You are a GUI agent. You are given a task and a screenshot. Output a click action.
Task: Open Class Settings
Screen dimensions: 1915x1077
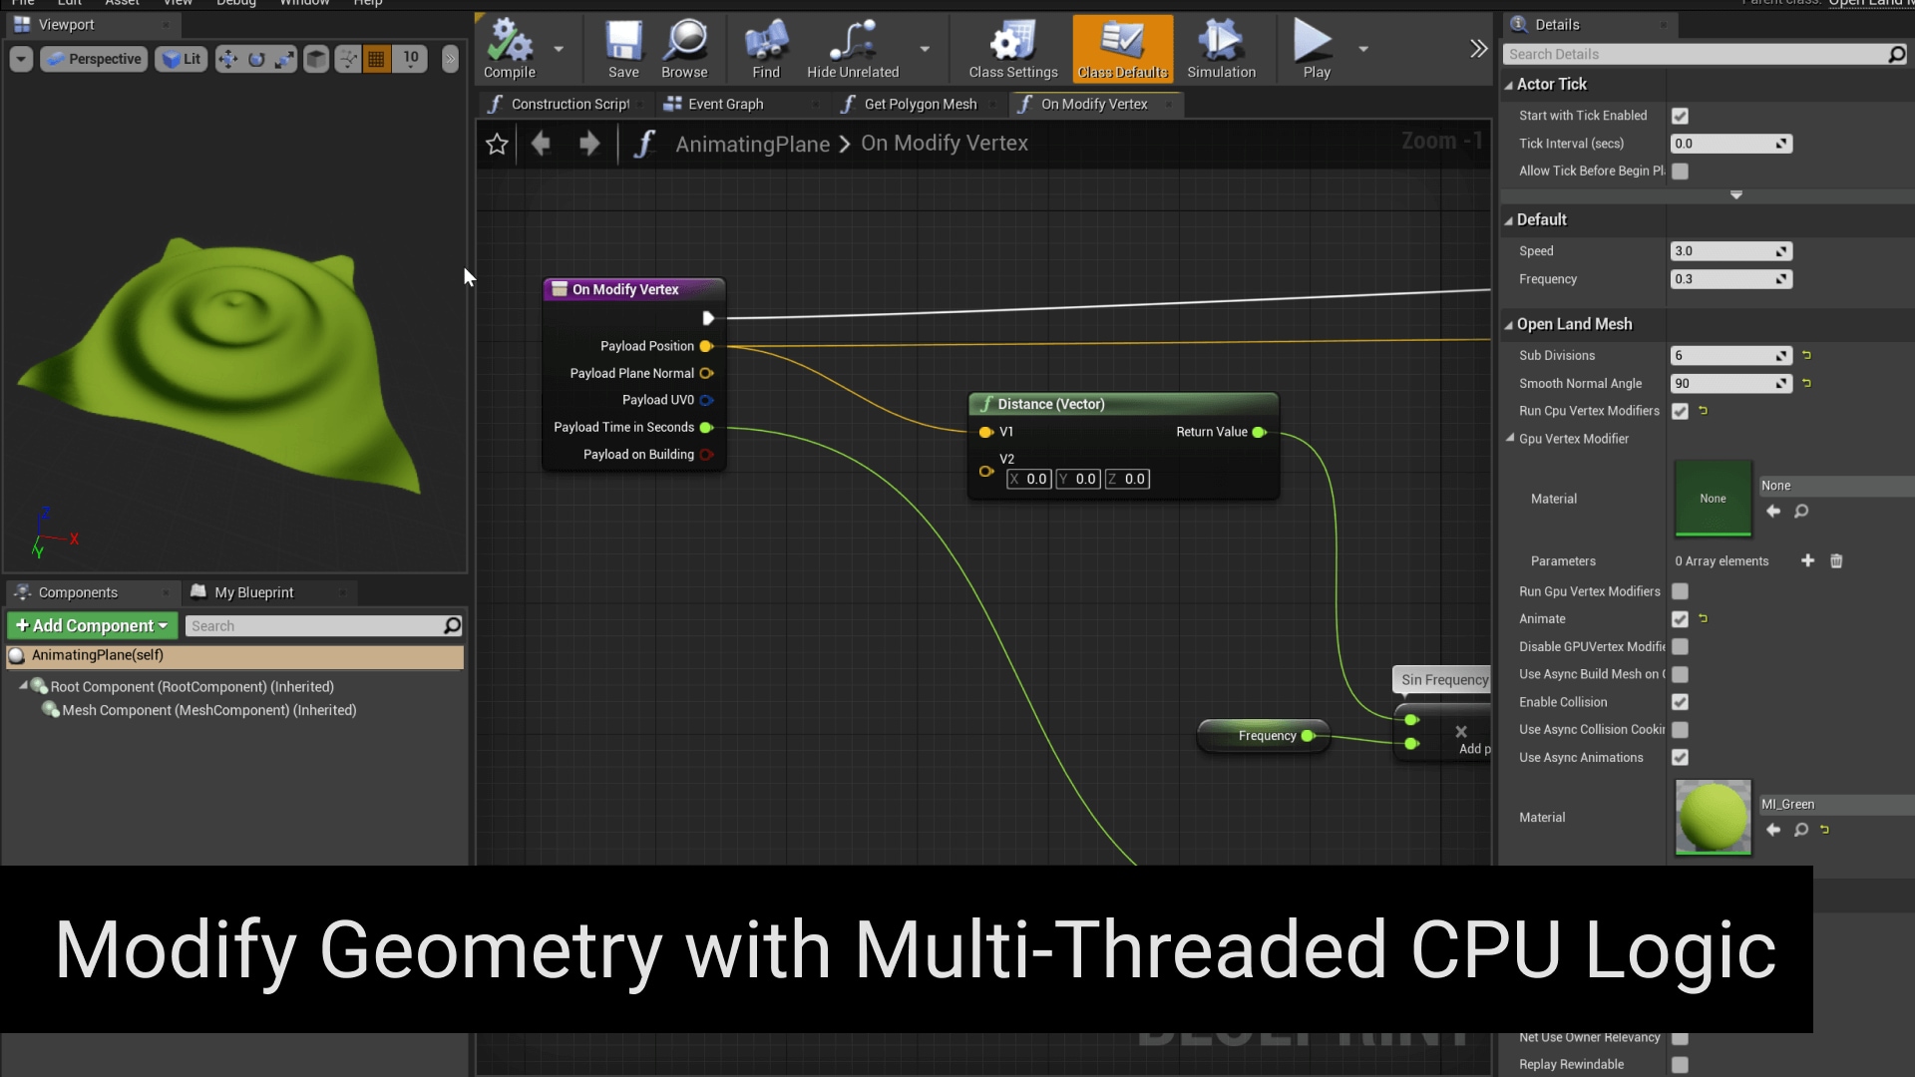click(1012, 48)
